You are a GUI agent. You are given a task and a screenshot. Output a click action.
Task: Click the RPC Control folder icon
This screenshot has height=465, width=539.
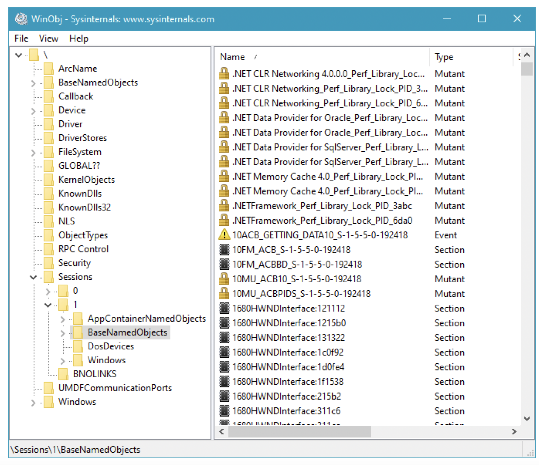(49, 249)
